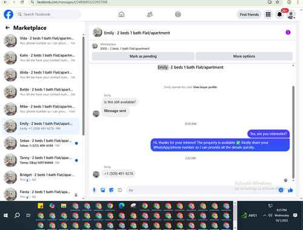Viewport: 303px width, 230px height.
Task: Click the conversation list scrollbar
Action: [x=83, y=86]
